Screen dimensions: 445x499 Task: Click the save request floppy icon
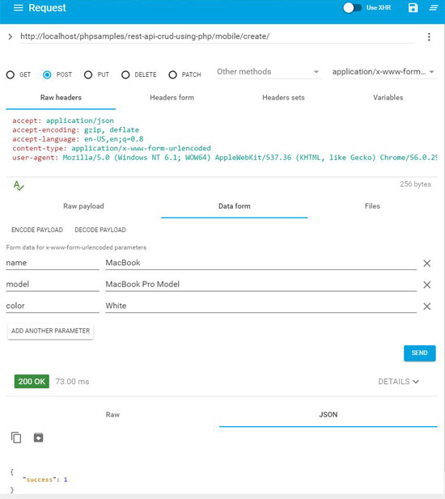tap(413, 7)
